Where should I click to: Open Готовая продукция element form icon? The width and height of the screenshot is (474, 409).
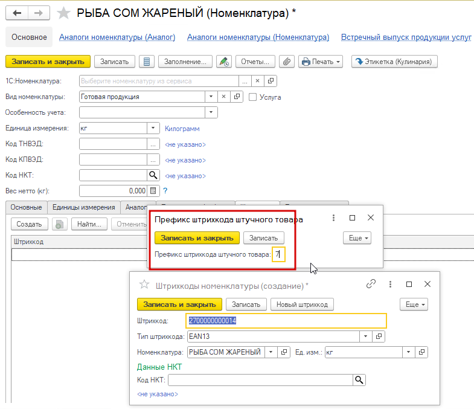[x=237, y=97]
